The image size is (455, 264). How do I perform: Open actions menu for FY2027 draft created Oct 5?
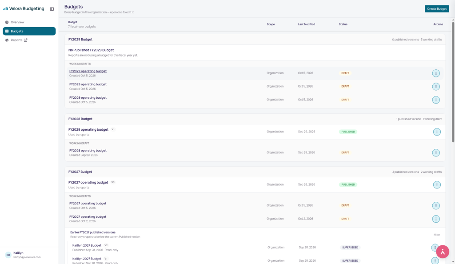click(x=436, y=206)
